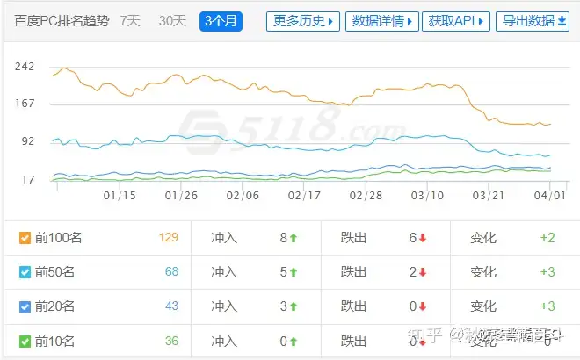
Task: Click the 导出数据 download icon
Action: [x=562, y=21]
